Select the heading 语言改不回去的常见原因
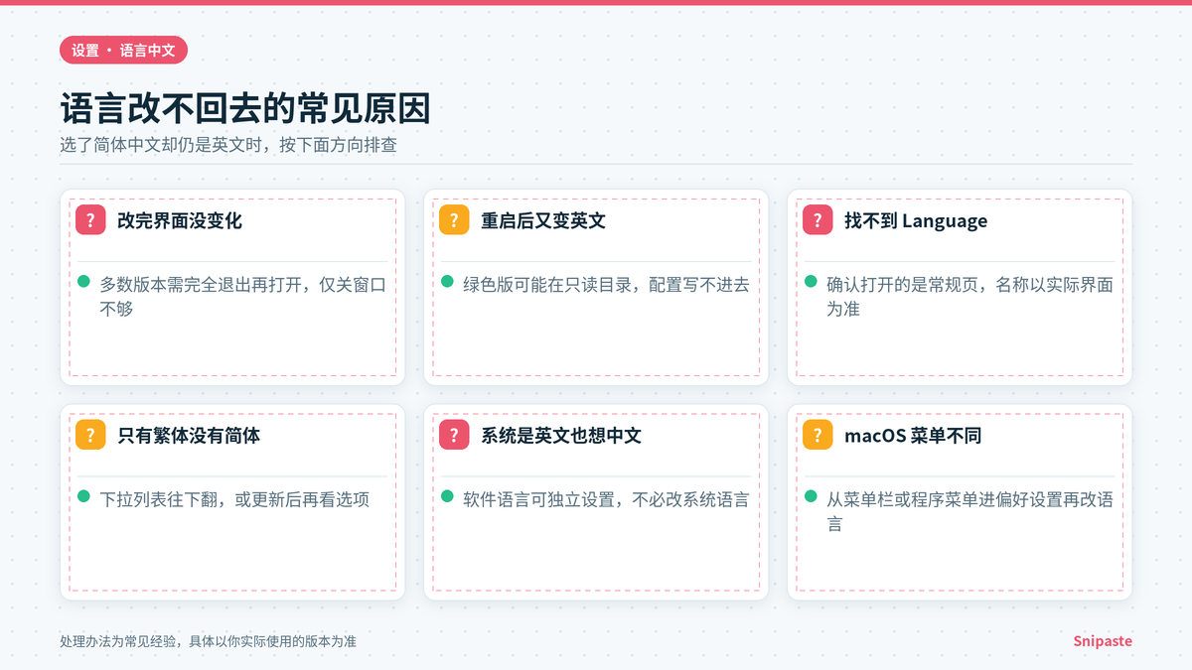1192x670 pixels. [245, 108]
